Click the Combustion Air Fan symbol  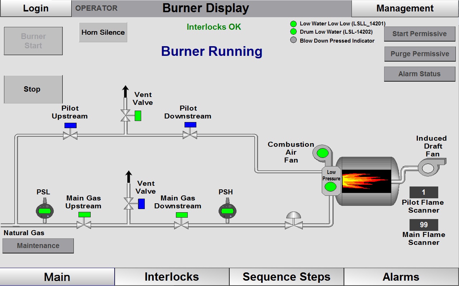click(x=322, y=153)
